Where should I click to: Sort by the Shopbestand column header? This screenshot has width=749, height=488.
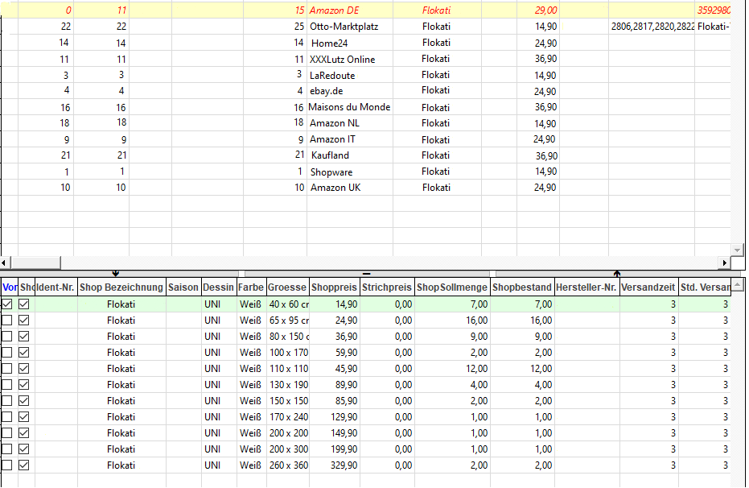[x=523, y=287]
